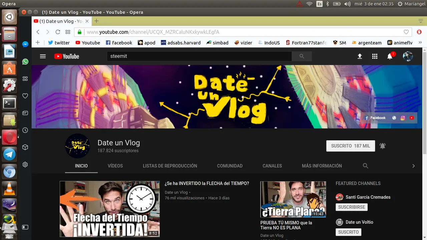This screenshot has width=427, height=240.
Task: Click the YouTube logo in header
Action: point(67,56)
